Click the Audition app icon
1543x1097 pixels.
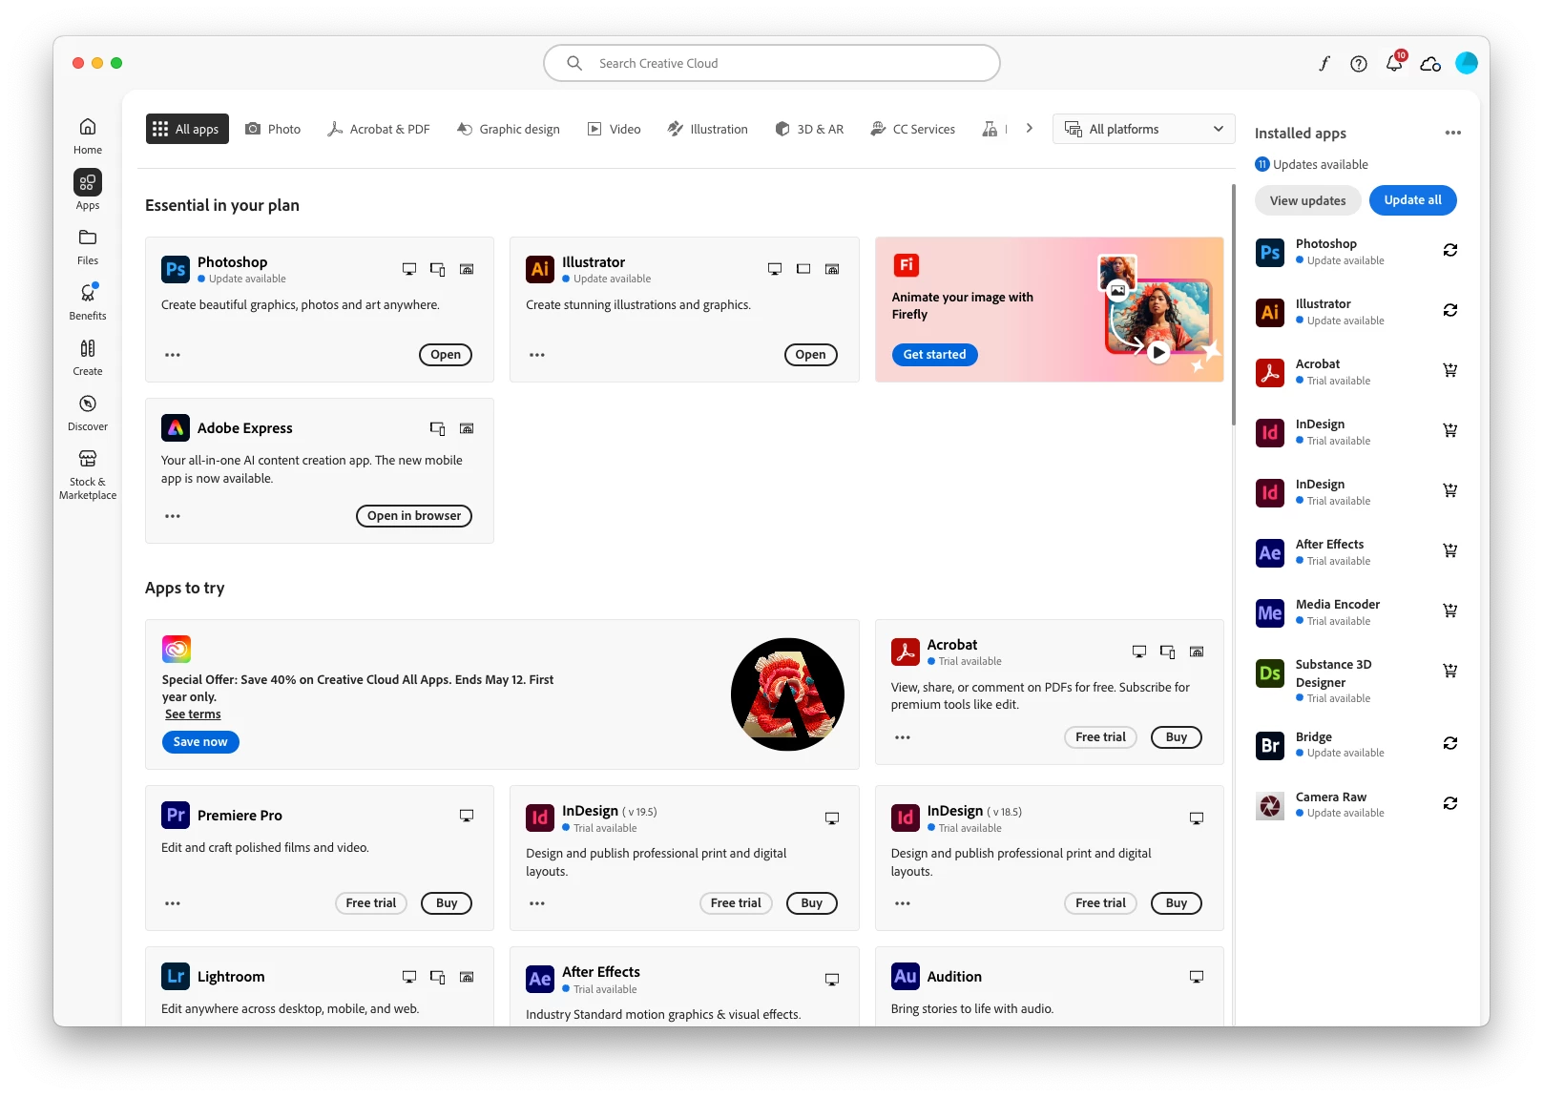coord(906,976)
